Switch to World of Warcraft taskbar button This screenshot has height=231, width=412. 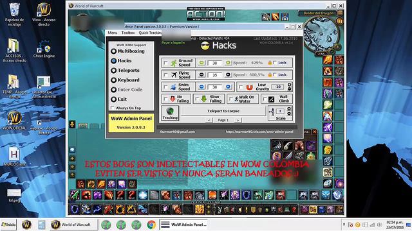tap(74, 225)
